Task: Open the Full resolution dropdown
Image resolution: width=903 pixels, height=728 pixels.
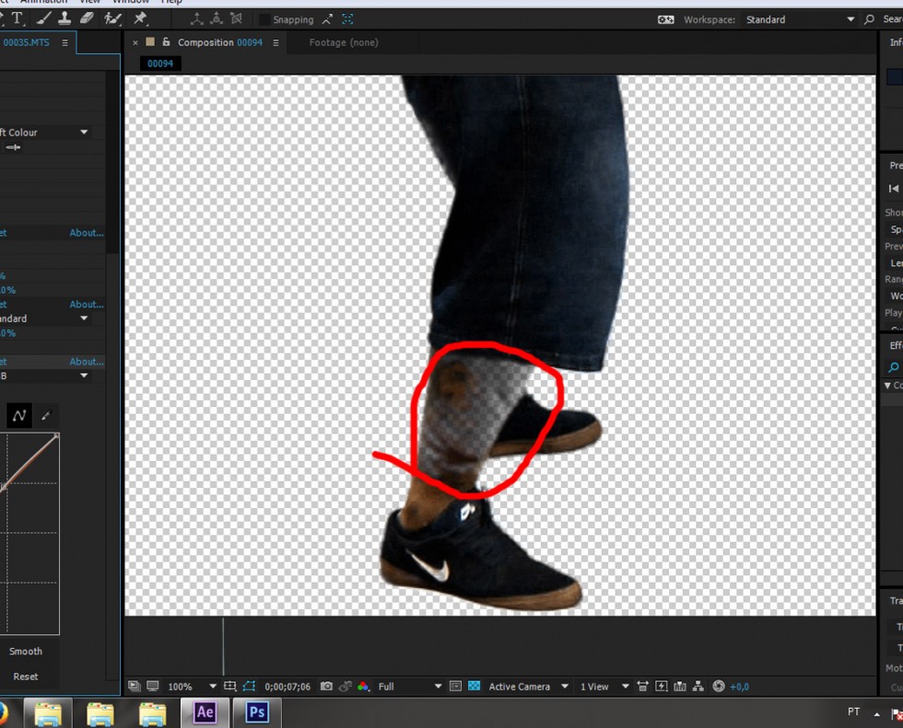Action: (x=437, y=687)
